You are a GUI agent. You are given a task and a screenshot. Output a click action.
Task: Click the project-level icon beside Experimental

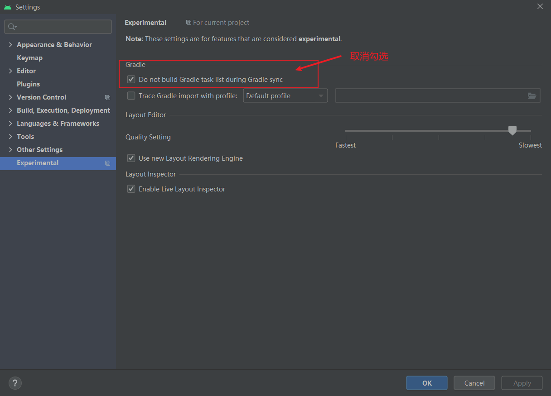point(107,163)
